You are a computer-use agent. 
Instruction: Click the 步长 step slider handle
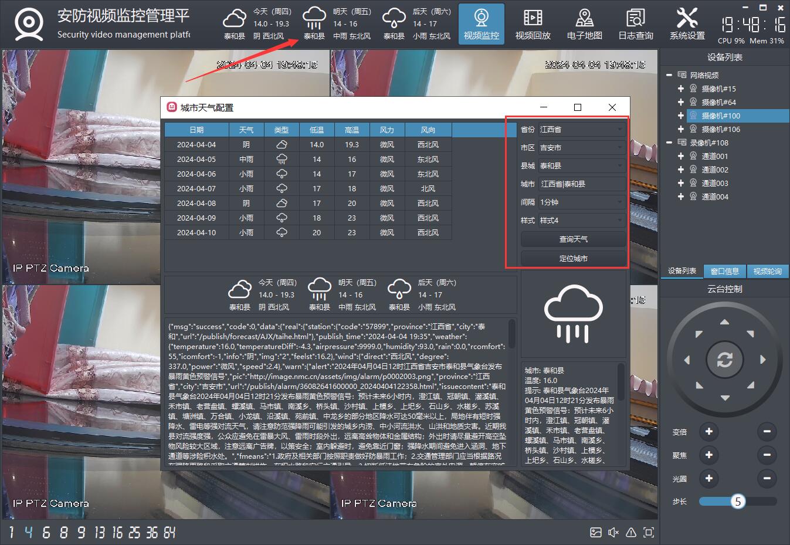[738, 502]
